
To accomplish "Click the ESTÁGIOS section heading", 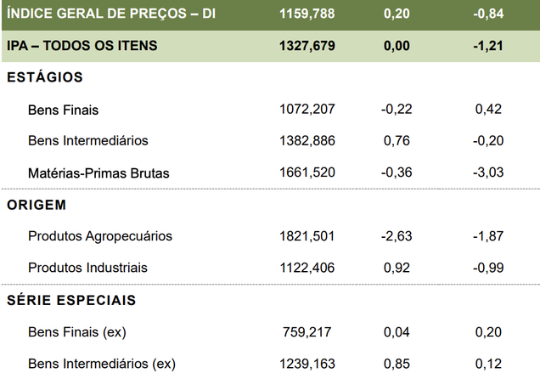I will (x=44, y=77).
